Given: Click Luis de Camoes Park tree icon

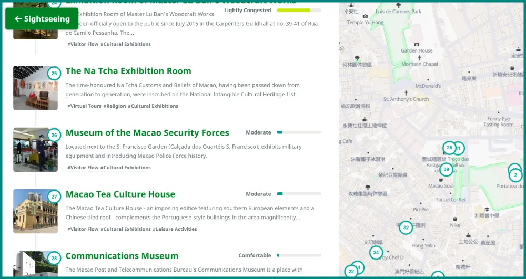Looking at the screenshot, I should 399,5.
